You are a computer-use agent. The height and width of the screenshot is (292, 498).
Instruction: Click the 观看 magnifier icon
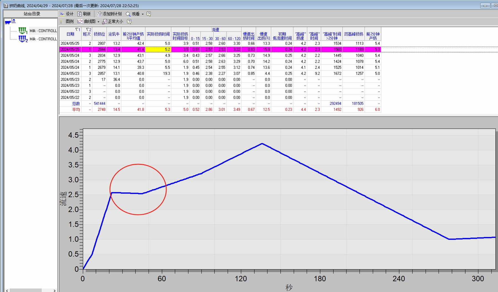(x=128, y=14)
